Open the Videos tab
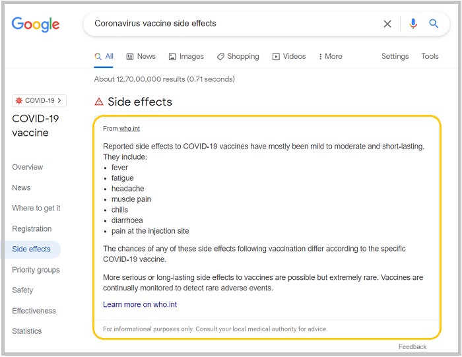The height and width of the screenshot is (357, 462). tap(289, 57)
